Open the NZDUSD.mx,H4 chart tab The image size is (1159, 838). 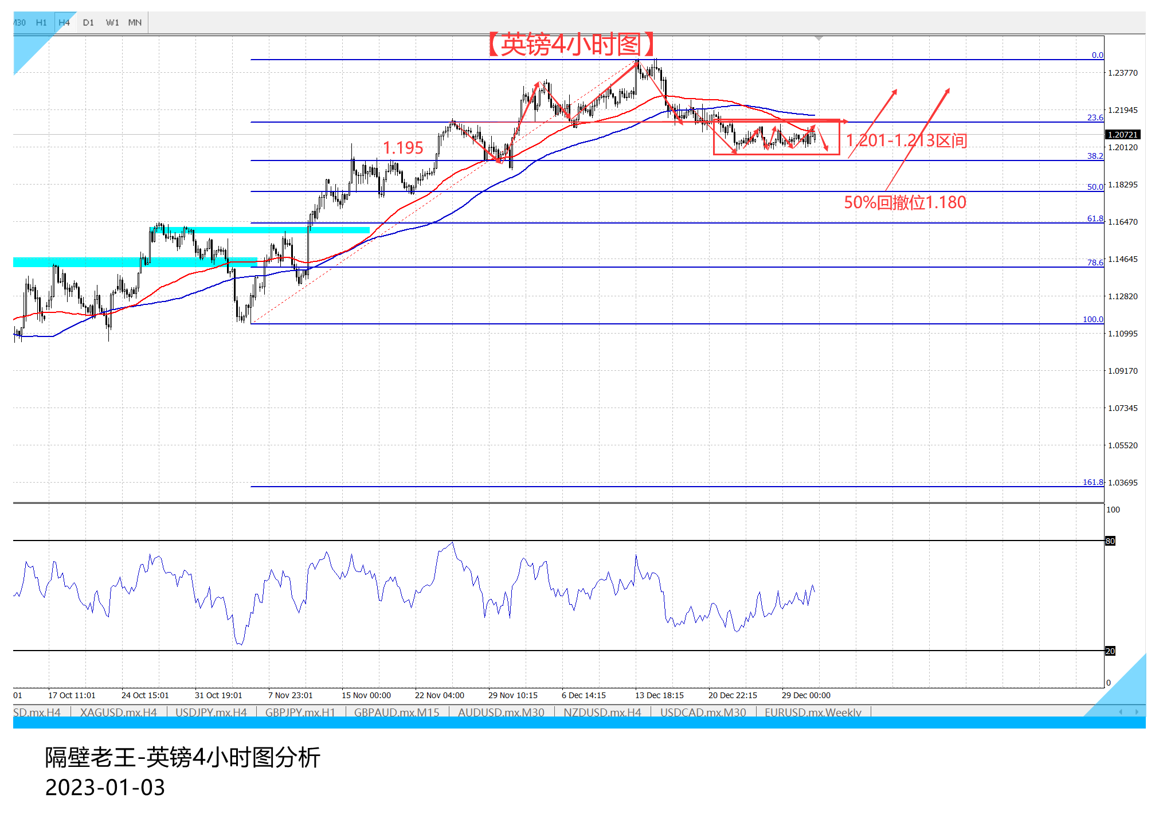point(602,712)
